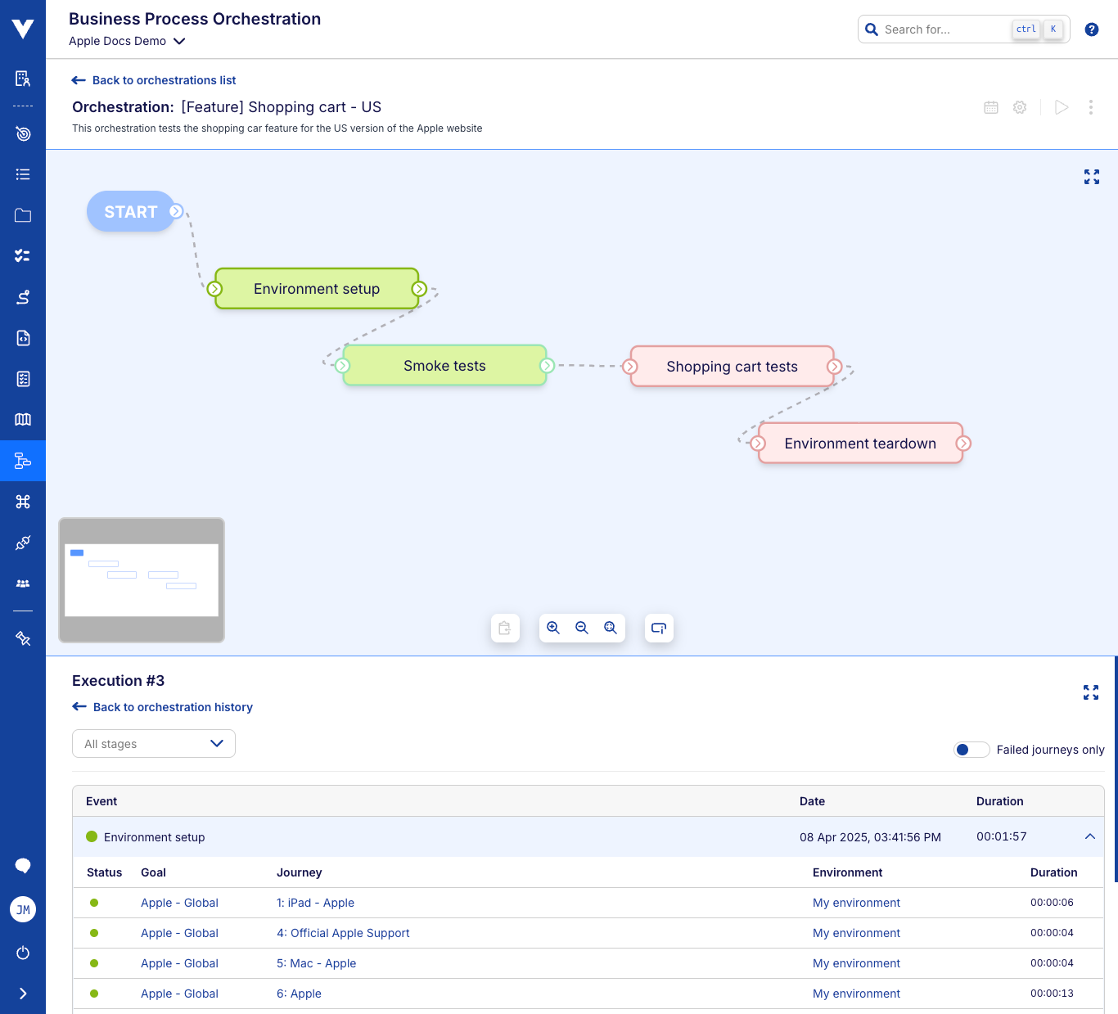Open the Extensions plug icon in sidebar

tap(22, 543)
